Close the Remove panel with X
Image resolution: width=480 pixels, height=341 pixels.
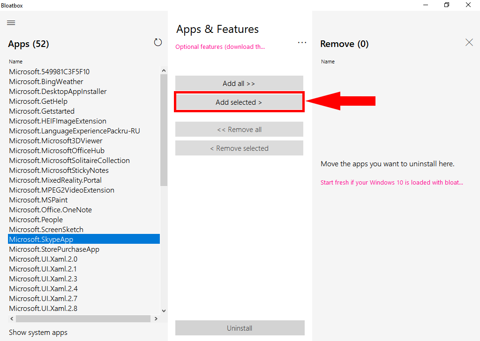tap(469, 42)
